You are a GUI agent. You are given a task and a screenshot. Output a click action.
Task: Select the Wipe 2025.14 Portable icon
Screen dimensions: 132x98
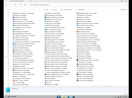[77, 32]
